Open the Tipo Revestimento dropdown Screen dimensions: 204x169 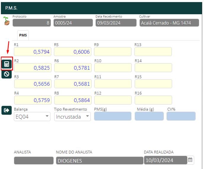coord(72,117)
